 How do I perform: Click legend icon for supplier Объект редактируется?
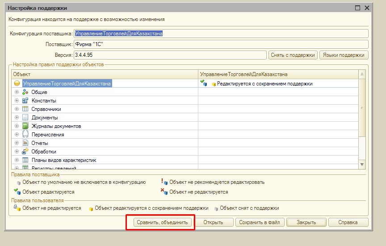pos(17,191)
